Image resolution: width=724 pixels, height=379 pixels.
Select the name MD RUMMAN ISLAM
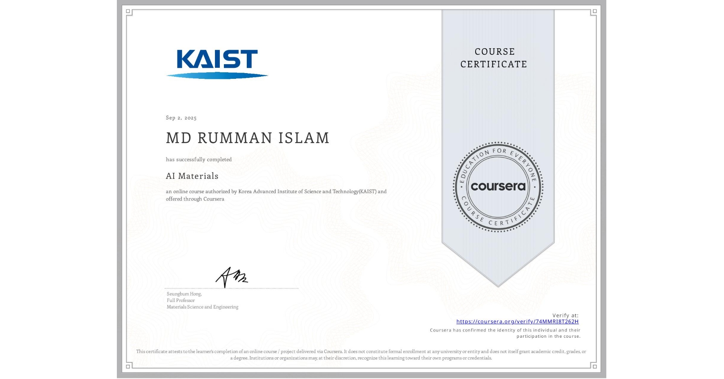(x=248, y=138)
